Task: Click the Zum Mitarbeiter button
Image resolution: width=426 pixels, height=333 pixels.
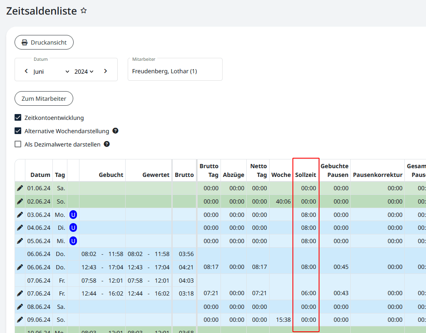Action: coord(44,99)
